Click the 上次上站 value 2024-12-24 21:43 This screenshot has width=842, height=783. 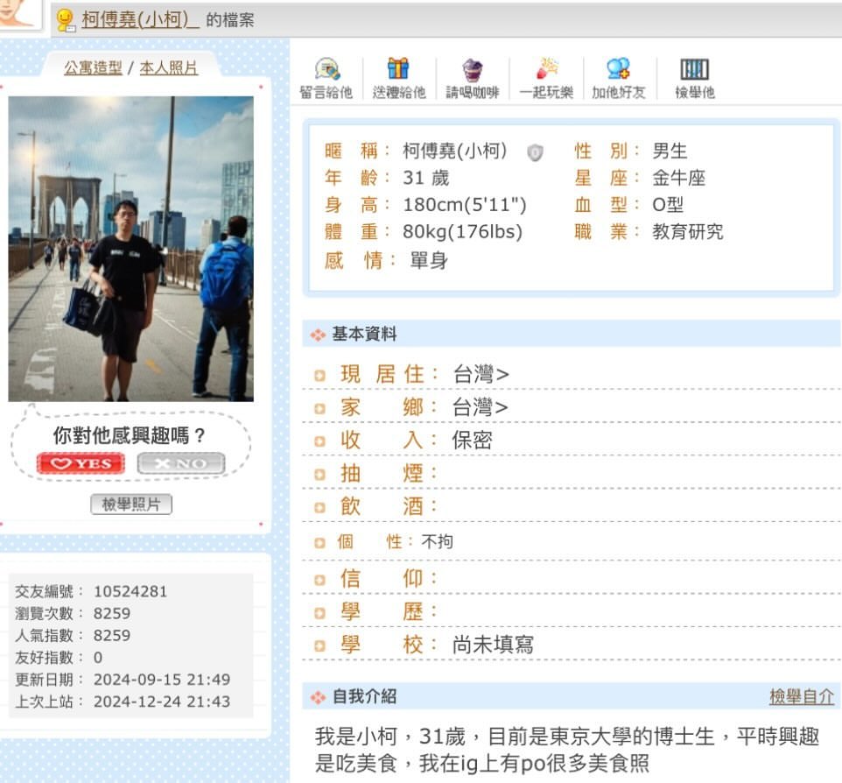[x=162, y=702]
